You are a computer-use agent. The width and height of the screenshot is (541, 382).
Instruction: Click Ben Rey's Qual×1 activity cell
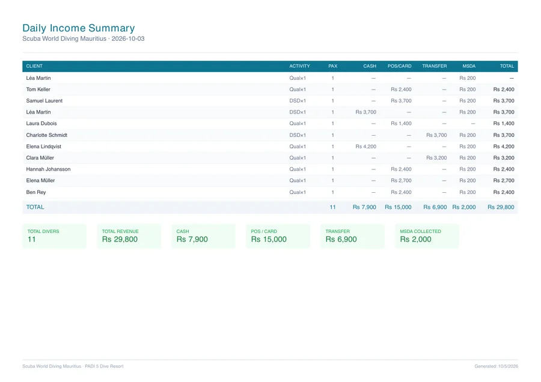(x=298, y=192)
